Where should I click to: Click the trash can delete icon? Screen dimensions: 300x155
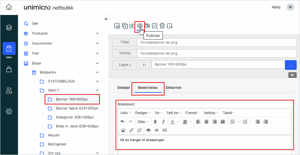[x=162, y=26]
